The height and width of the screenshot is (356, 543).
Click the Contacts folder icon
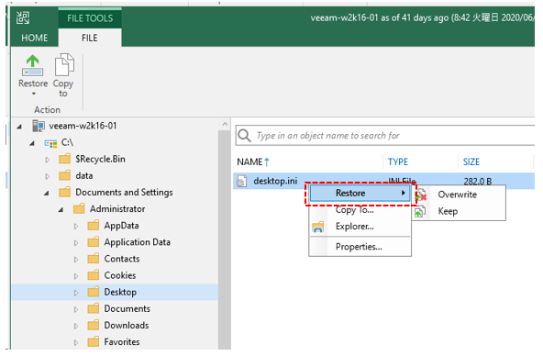coord(94,259)
